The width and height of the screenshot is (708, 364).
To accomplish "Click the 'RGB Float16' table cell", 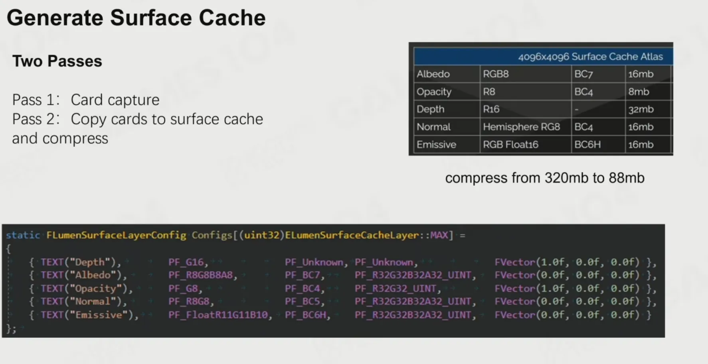I will coord(526,144).
